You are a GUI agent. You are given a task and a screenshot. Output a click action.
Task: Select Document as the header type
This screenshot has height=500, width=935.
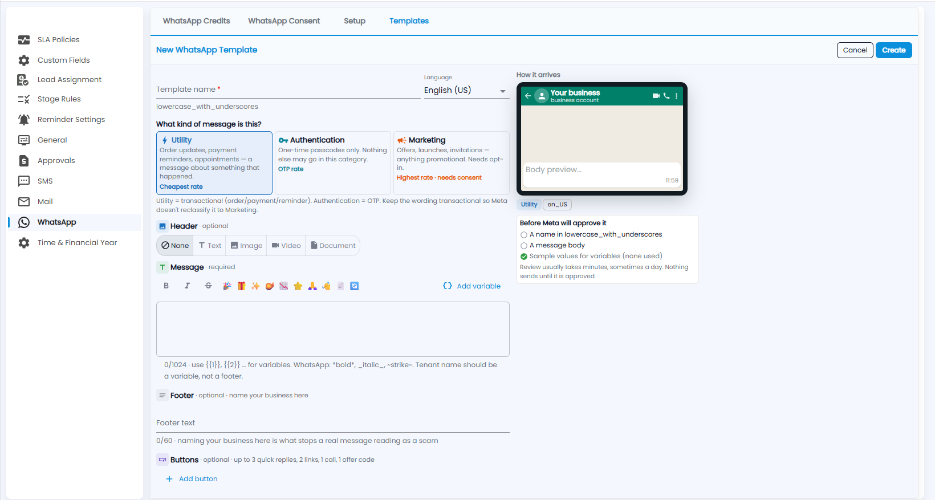coord(333,246)
